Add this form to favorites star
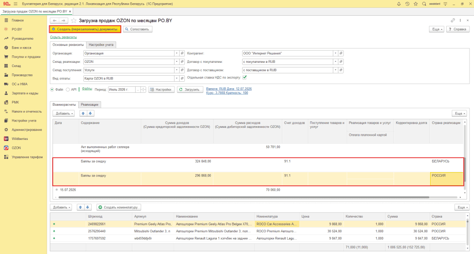 tap(74, 20)
